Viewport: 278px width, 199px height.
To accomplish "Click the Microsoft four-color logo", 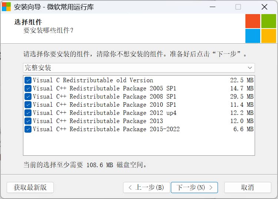I will pos(261,29).
